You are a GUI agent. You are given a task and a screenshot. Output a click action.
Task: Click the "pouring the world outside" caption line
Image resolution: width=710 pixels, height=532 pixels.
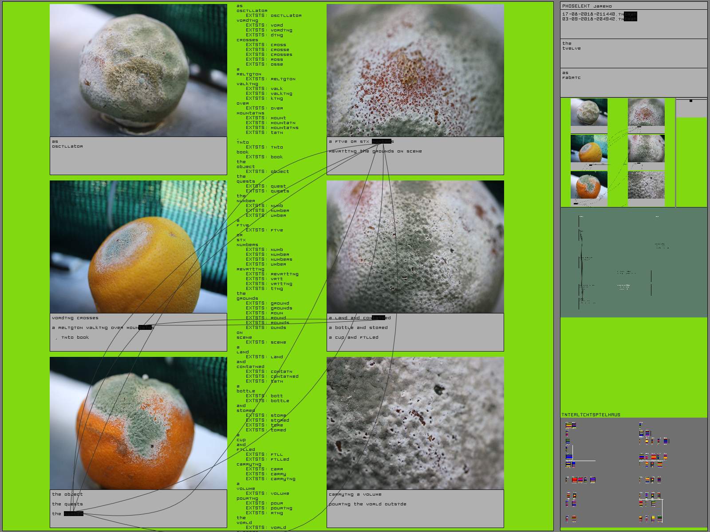[x=367, y=504]
